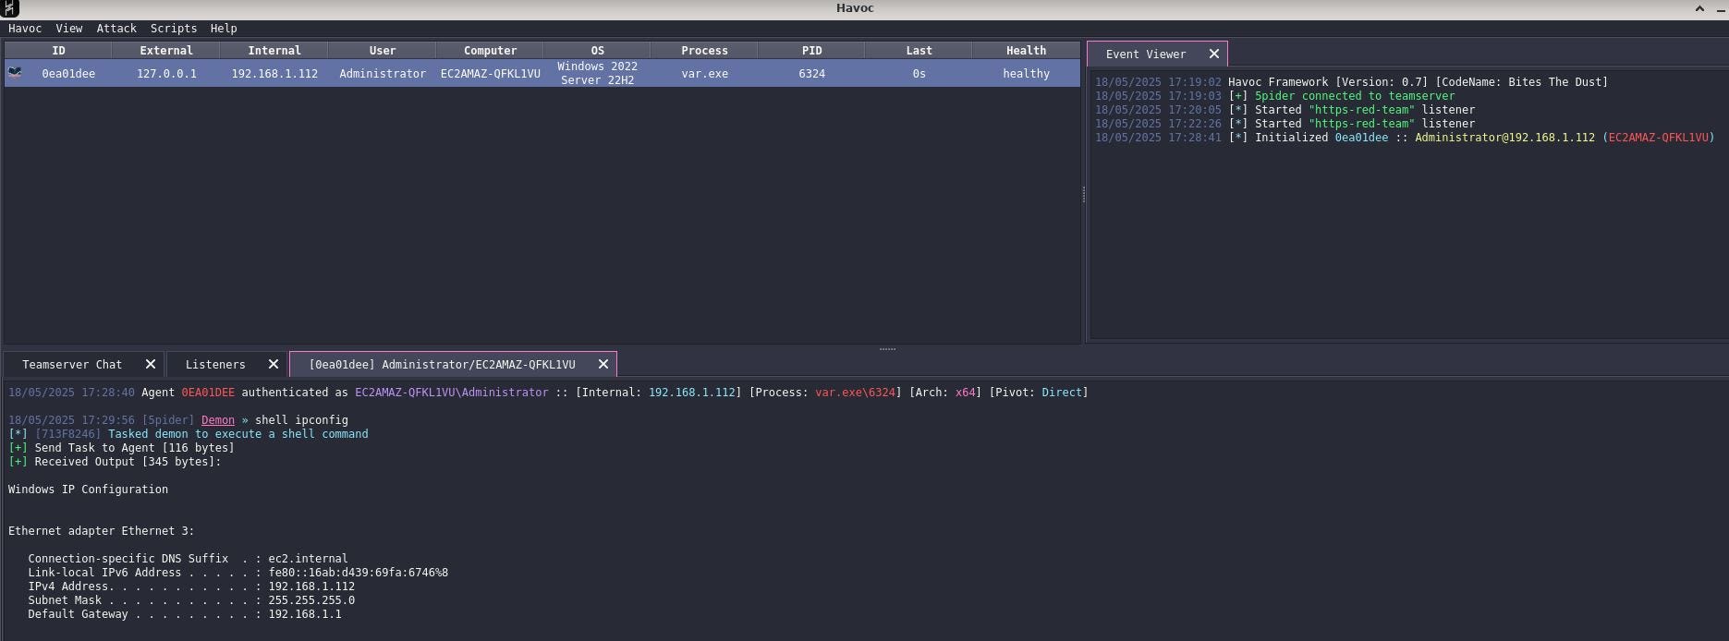Sort sessions by Process column header

point(704,51)
